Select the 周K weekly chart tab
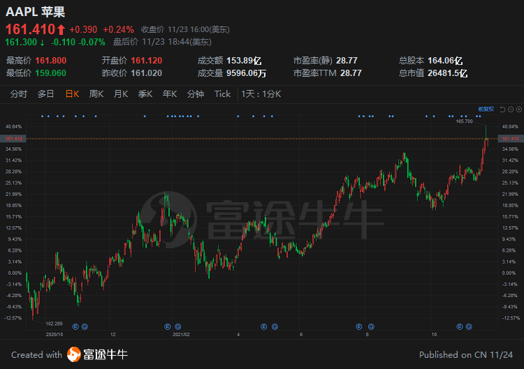 click(x=96, y=94)
